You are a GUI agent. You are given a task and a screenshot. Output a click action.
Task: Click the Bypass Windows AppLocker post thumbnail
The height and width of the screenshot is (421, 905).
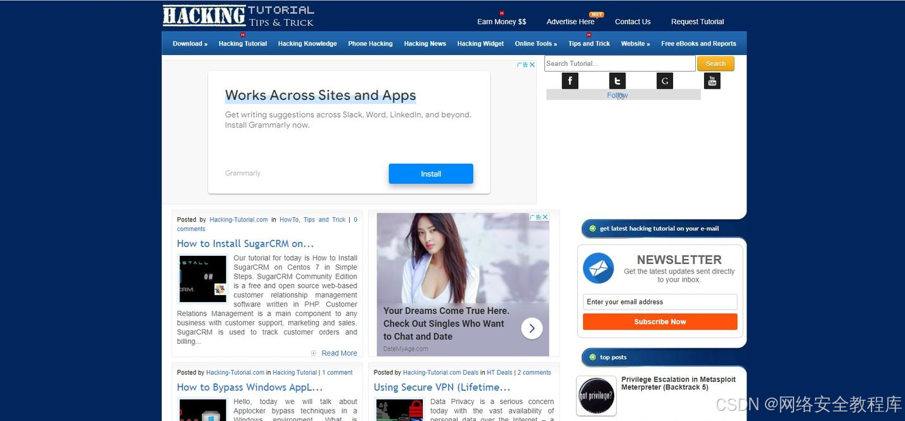point(203,410)
